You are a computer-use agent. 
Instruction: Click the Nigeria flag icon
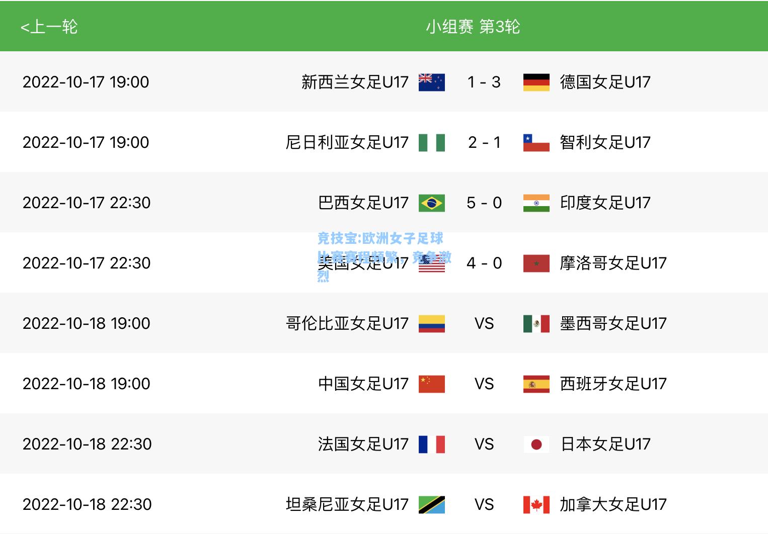tap(432, 142)
